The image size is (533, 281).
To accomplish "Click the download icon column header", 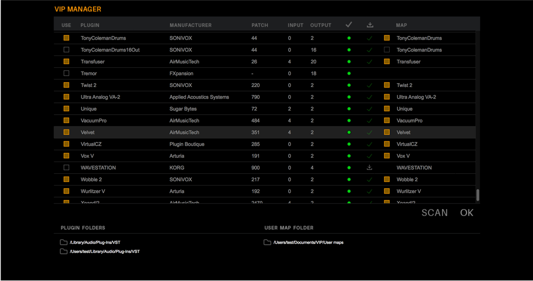I will (370, 25).
